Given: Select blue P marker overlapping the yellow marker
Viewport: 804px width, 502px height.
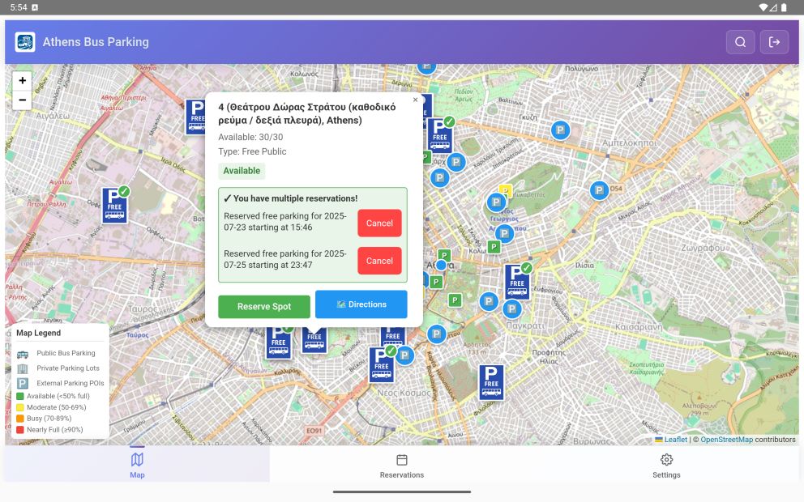Looking at the screenshot, I should pyautogui.click(x=496, y=202).
